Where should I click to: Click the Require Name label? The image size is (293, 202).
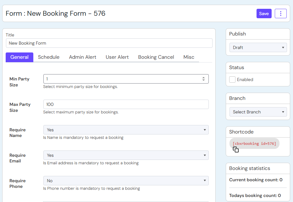click(x=18, y=133)
